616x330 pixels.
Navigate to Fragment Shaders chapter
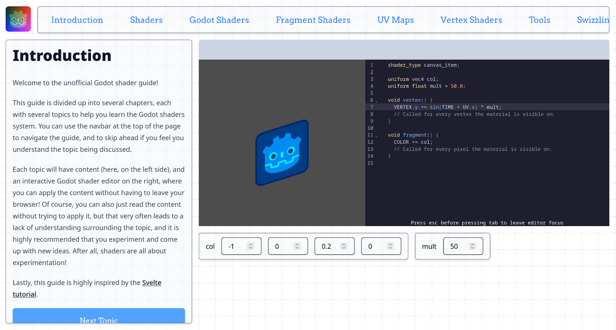(x=313, y=20)
